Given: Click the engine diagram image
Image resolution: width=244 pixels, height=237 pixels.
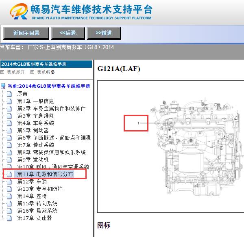Looking at the screenshot, I should tap(170, 147).
